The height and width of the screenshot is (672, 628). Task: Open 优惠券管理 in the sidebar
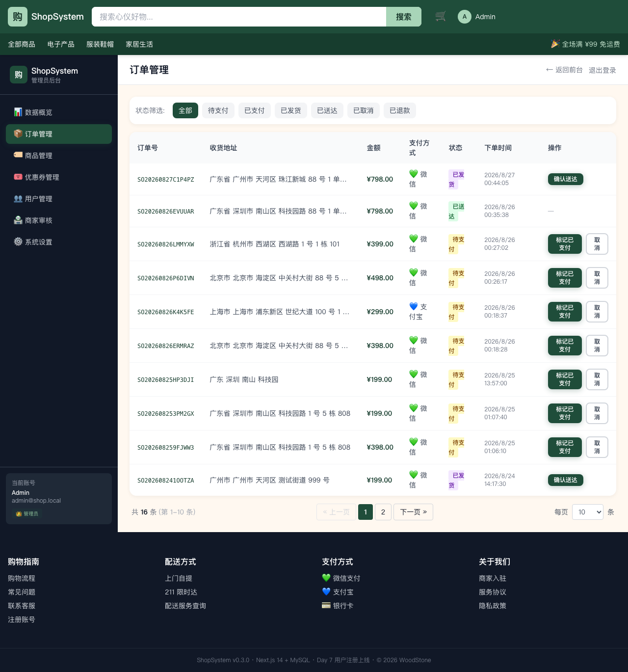pyautogui.click(x=59, y=177)
